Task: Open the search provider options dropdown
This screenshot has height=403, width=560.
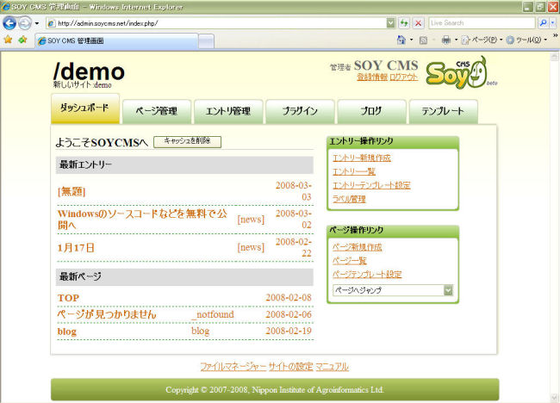Action: coord(552,23)
